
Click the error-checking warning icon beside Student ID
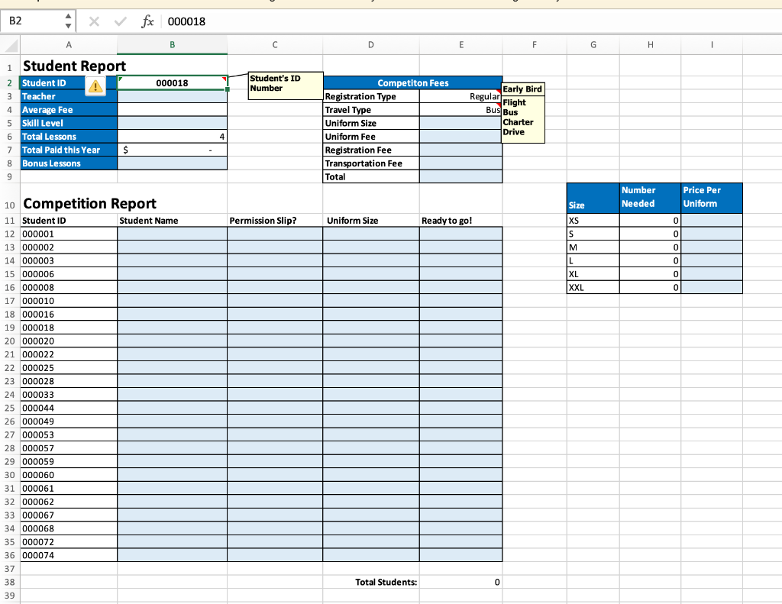[95, 86]
